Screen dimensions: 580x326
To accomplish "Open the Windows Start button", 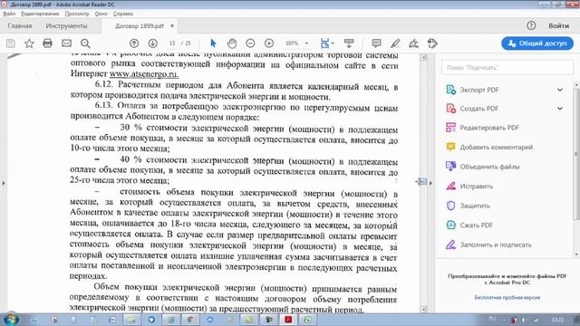I will click(x=11, y=320).
